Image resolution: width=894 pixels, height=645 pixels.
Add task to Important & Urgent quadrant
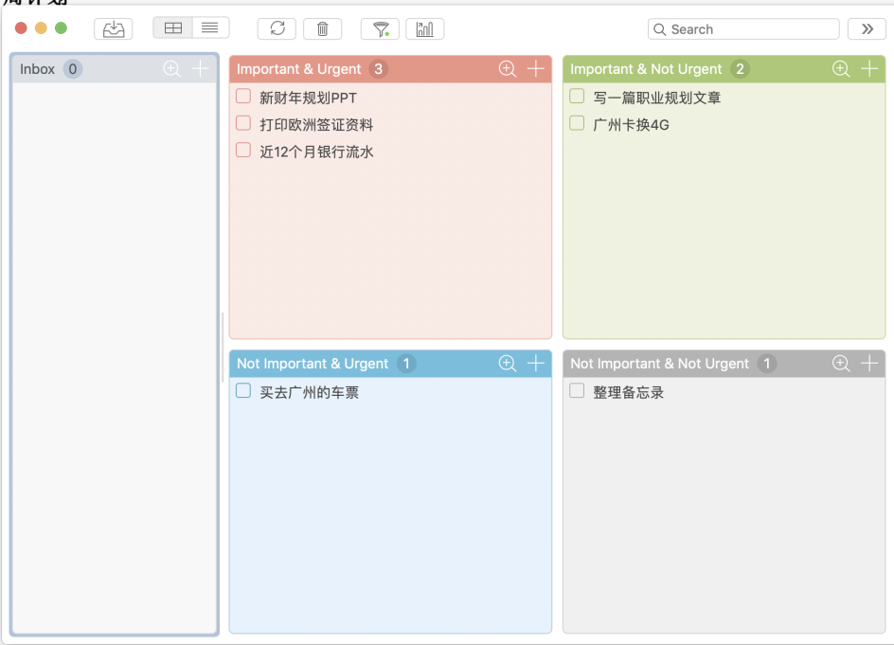tap(536, 69)
